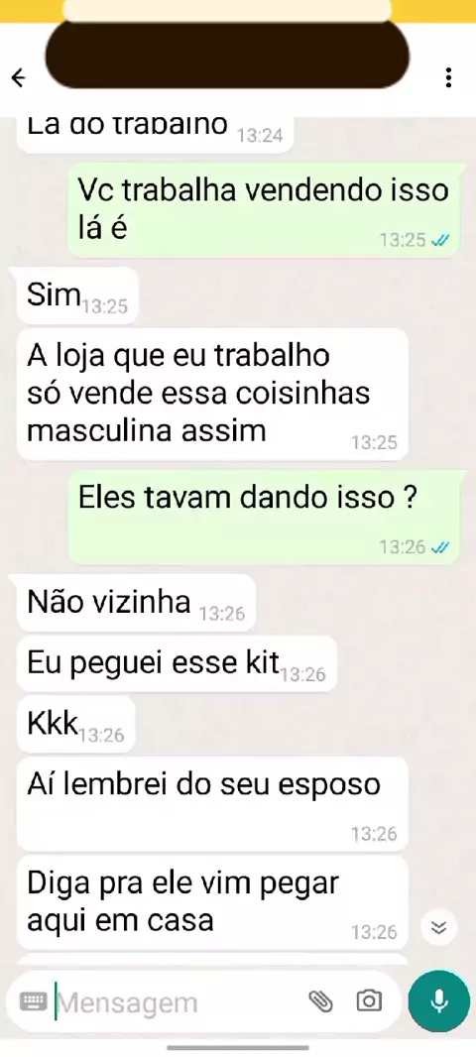The height and width of the screenshot is (1057, 476).
Task: Tap the 'Kkk' message bubble
Action: pos(75,724)
